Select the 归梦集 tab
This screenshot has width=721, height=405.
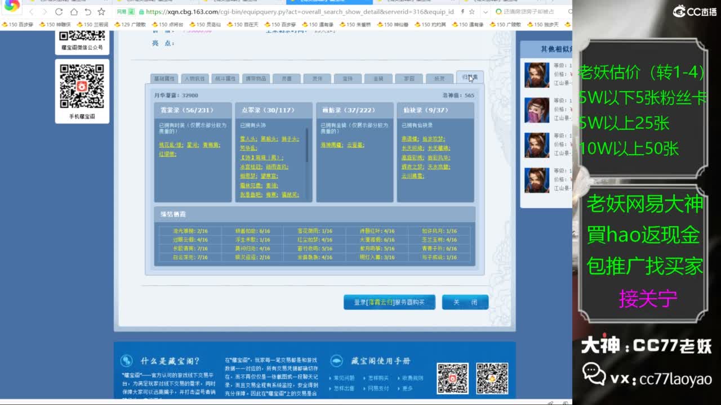[470, 78]
